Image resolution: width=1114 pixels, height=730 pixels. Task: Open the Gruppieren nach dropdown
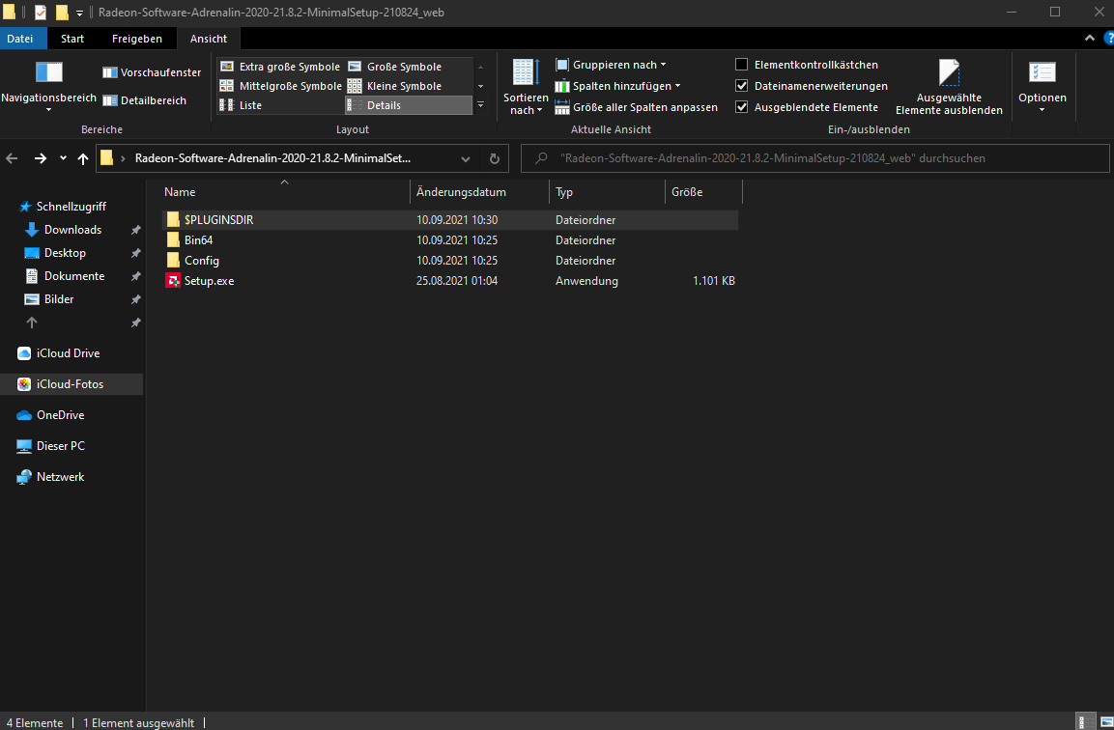(x=611, y=65)
